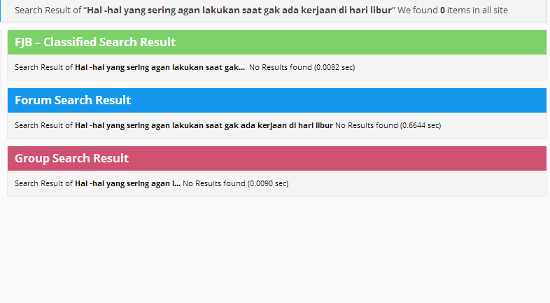Click the bold "0" item count
The height and width of the screenshot is (303, 550).
pos(443,10)
